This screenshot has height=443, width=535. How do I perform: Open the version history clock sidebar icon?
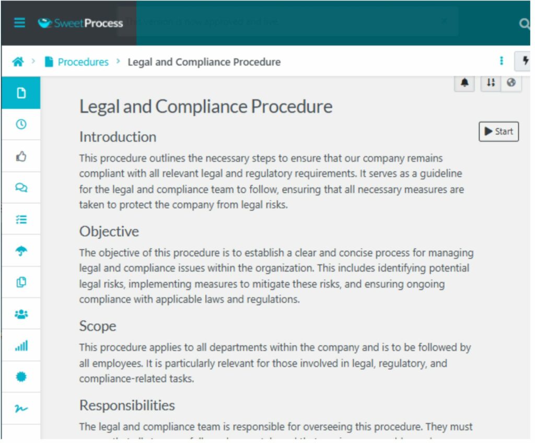21,124
